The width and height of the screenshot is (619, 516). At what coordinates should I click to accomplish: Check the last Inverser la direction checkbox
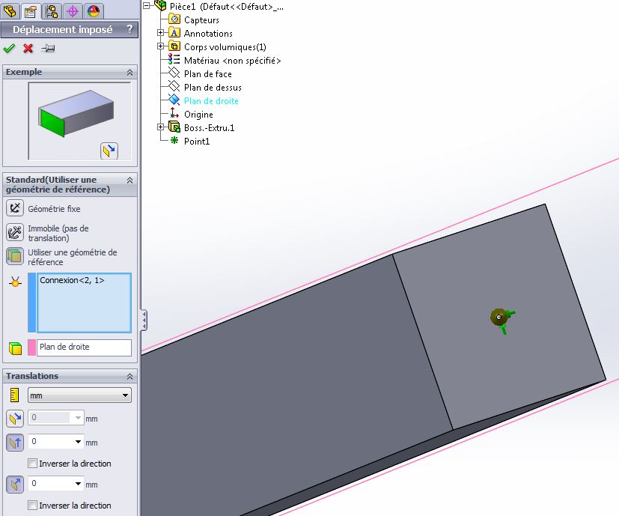32,505
